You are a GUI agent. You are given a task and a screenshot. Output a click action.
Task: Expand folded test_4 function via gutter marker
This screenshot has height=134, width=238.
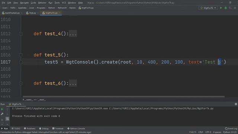tap(21, 34)
